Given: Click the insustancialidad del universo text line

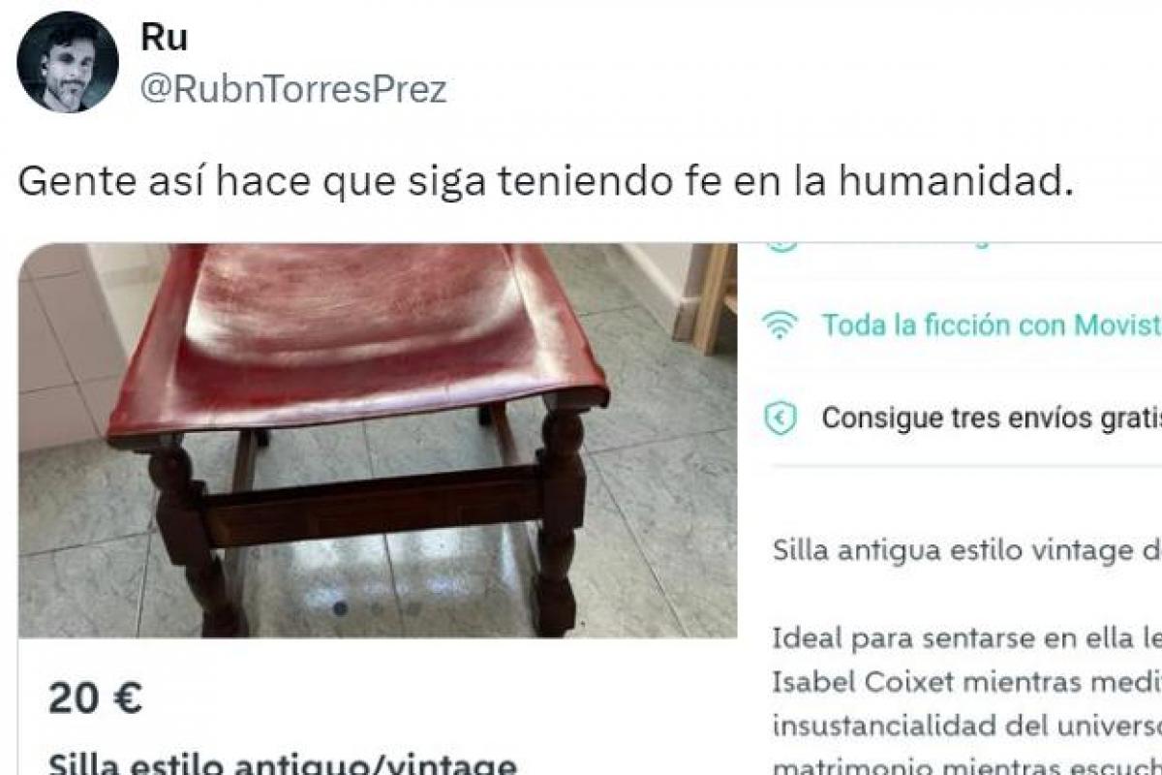Looking at the screenshot, I should [967, 725].
